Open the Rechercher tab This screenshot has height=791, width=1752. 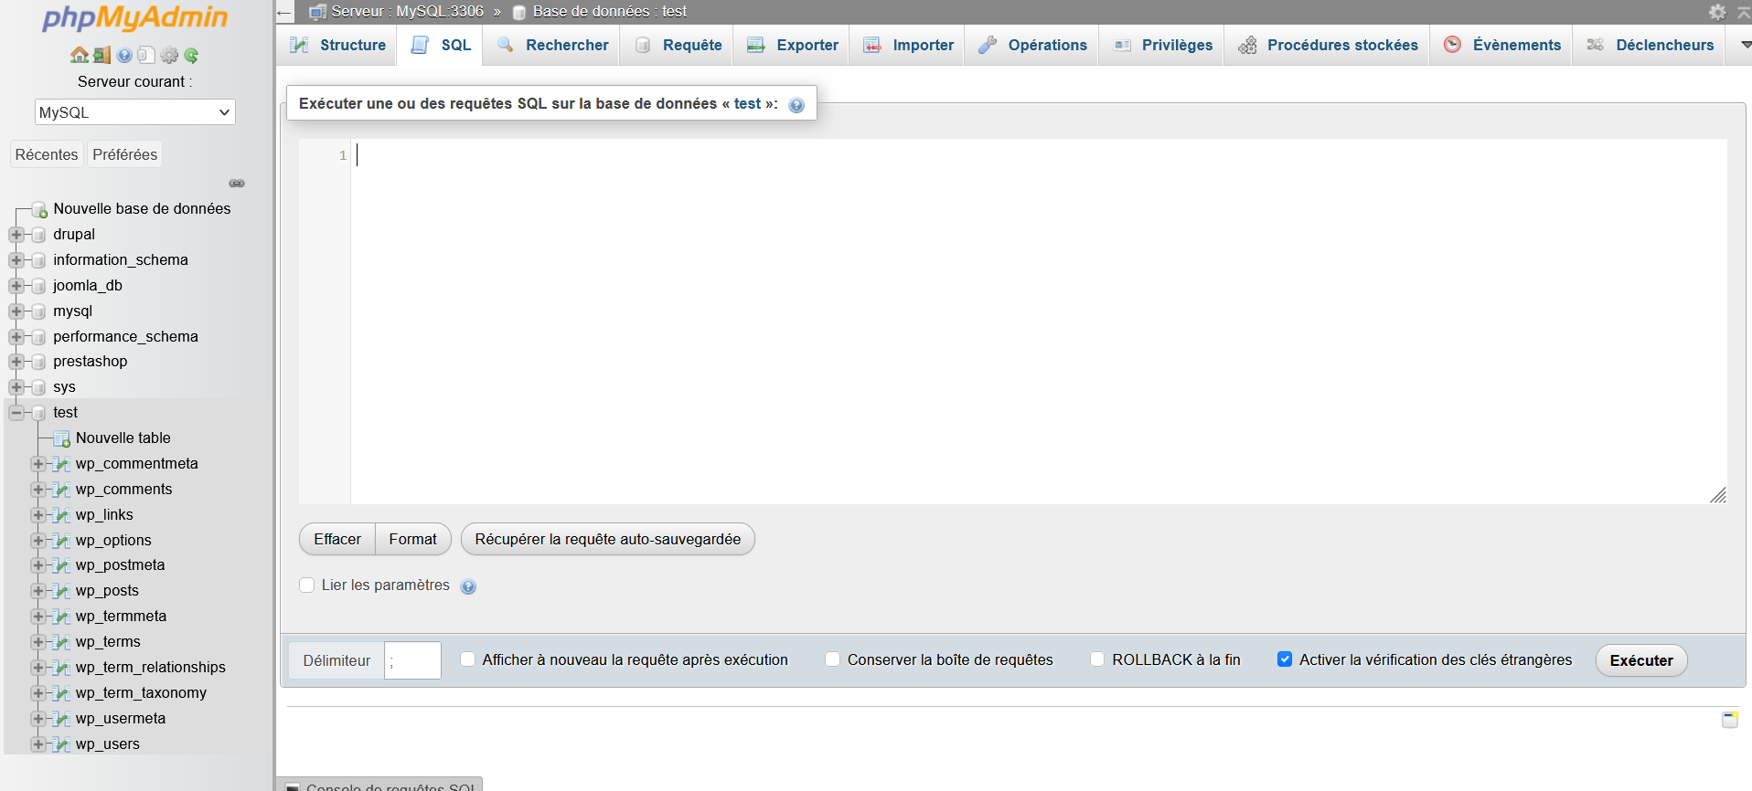(551, 46)
